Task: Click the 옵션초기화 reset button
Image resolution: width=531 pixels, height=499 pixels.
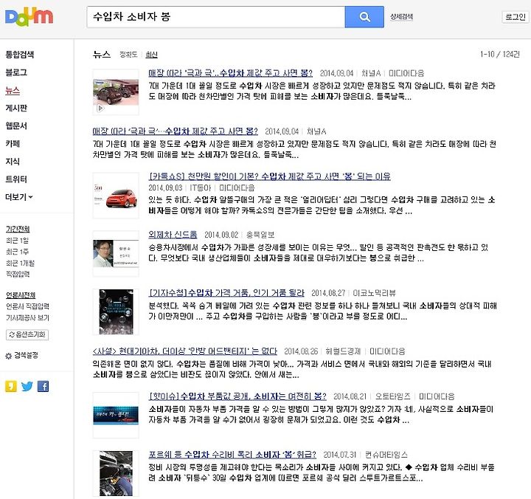Action: (27, 334)
